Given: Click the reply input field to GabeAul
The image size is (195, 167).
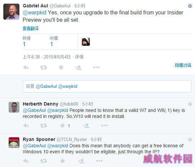Looking at the screenshot, I should (x=107, y=86).
